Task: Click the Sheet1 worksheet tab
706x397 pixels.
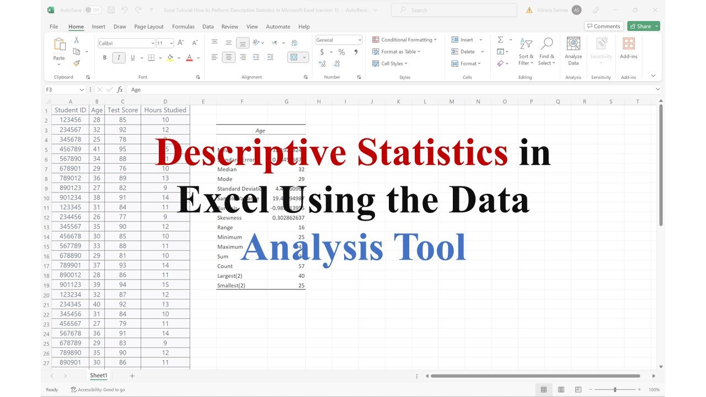Action: 99,375
